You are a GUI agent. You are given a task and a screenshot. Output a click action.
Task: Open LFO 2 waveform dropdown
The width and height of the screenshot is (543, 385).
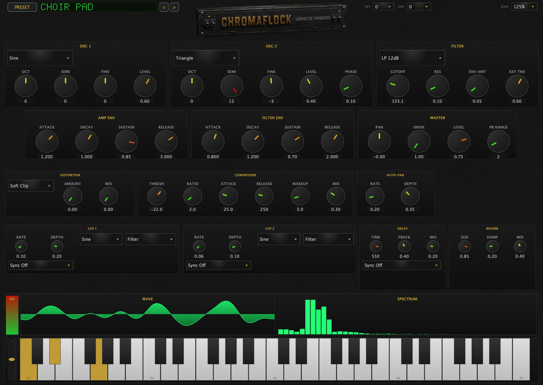pos(279,239)
